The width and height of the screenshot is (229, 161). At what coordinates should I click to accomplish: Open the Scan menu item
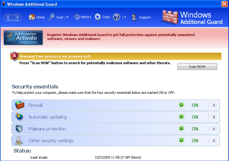tap(60, 17)
